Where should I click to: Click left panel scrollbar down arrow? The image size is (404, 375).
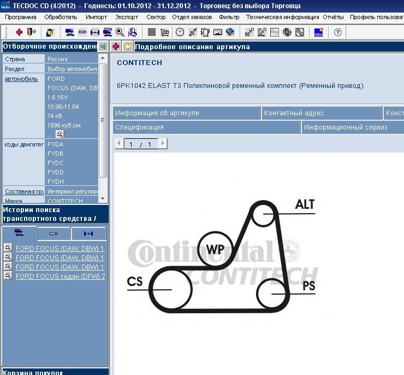pos(103,198)
